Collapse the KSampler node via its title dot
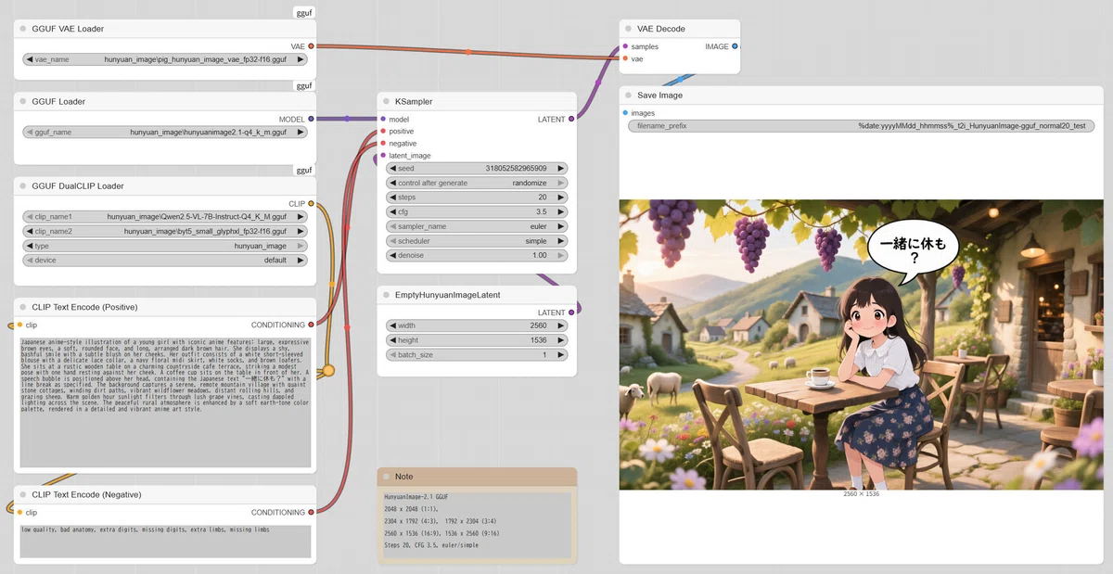Image resolution: width=1113 pixels, height=574 pixels. (x=387, y=102)
